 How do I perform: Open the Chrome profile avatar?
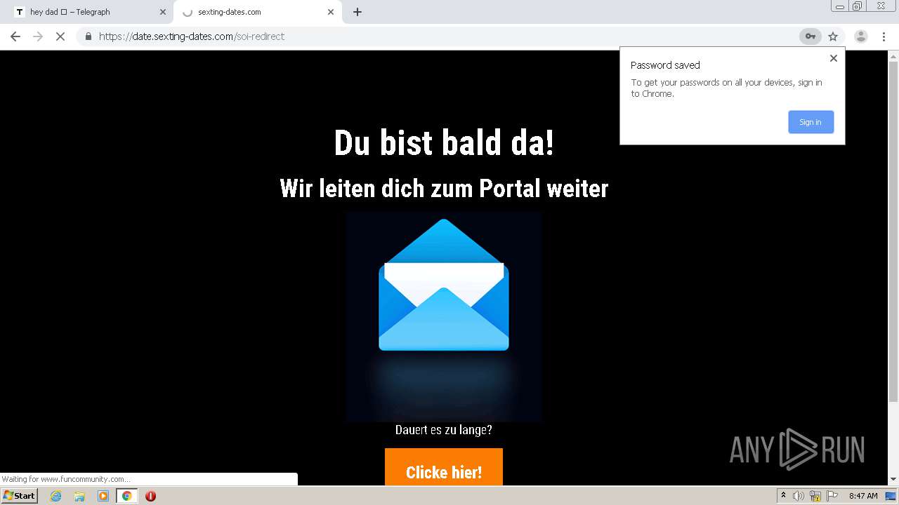pos(860,36)
